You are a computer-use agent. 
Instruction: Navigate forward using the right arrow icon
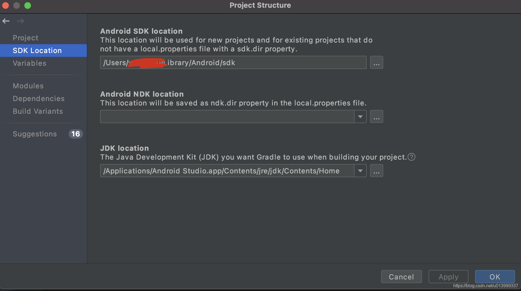point(20,21)
